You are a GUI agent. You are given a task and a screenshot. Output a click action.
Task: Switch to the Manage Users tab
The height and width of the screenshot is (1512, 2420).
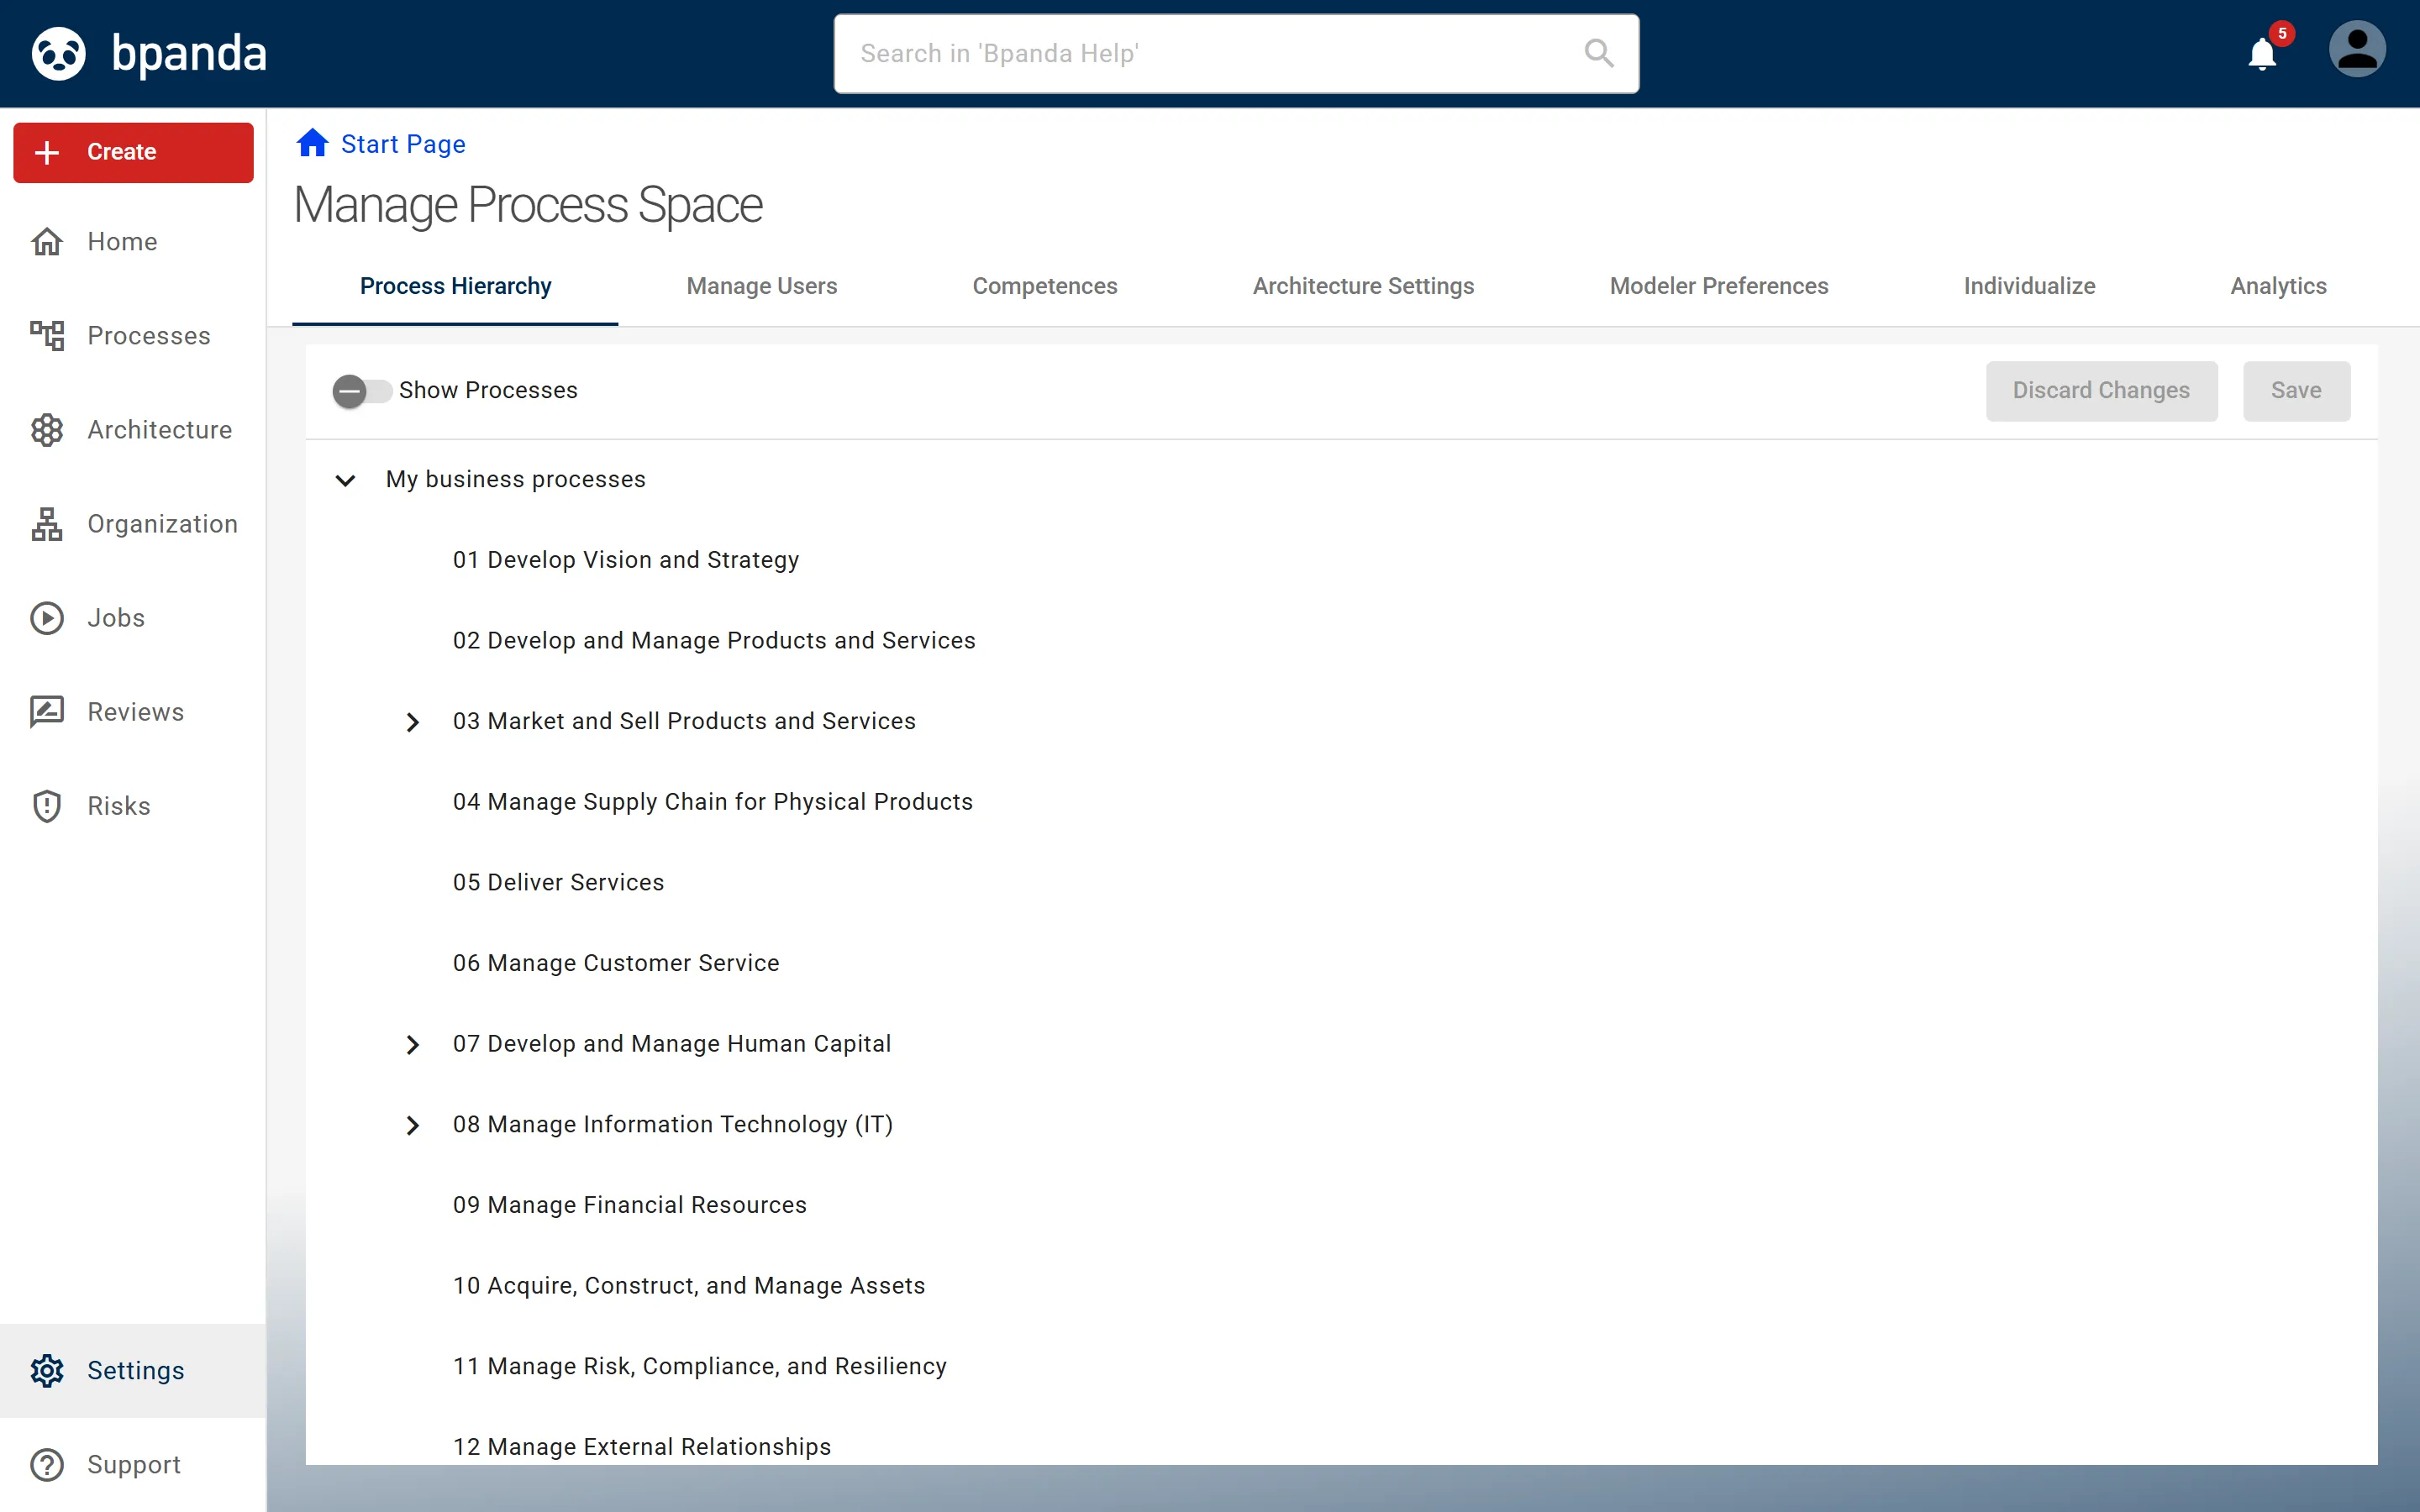click(x=761, y=286)
